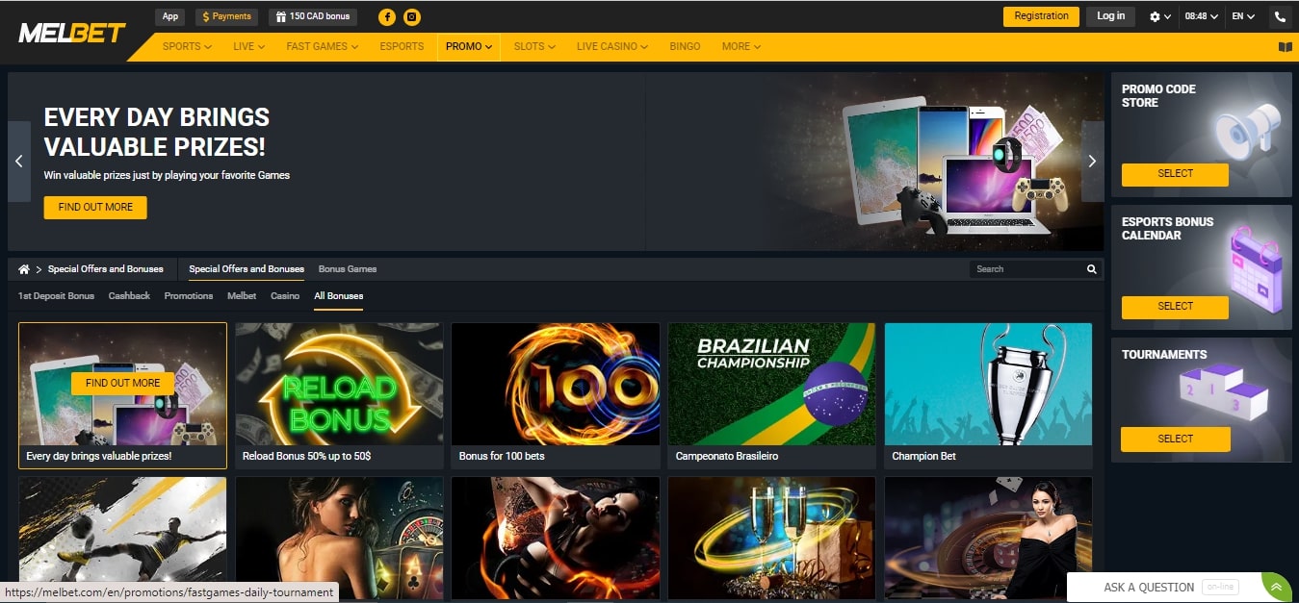The height and width of the screenshot is (603, 1299).
Task: Expand the LIVE menu
Action: (248, 46)
